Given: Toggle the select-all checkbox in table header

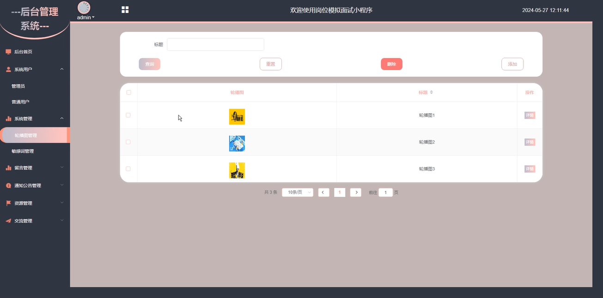Looking at the screenshot, I should [128, 92].
